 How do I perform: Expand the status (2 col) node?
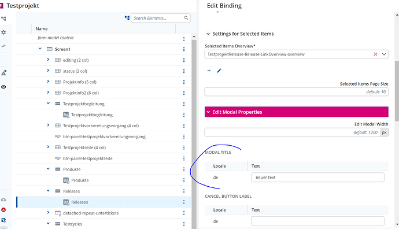pyautogui.click(x=48, y=71)
